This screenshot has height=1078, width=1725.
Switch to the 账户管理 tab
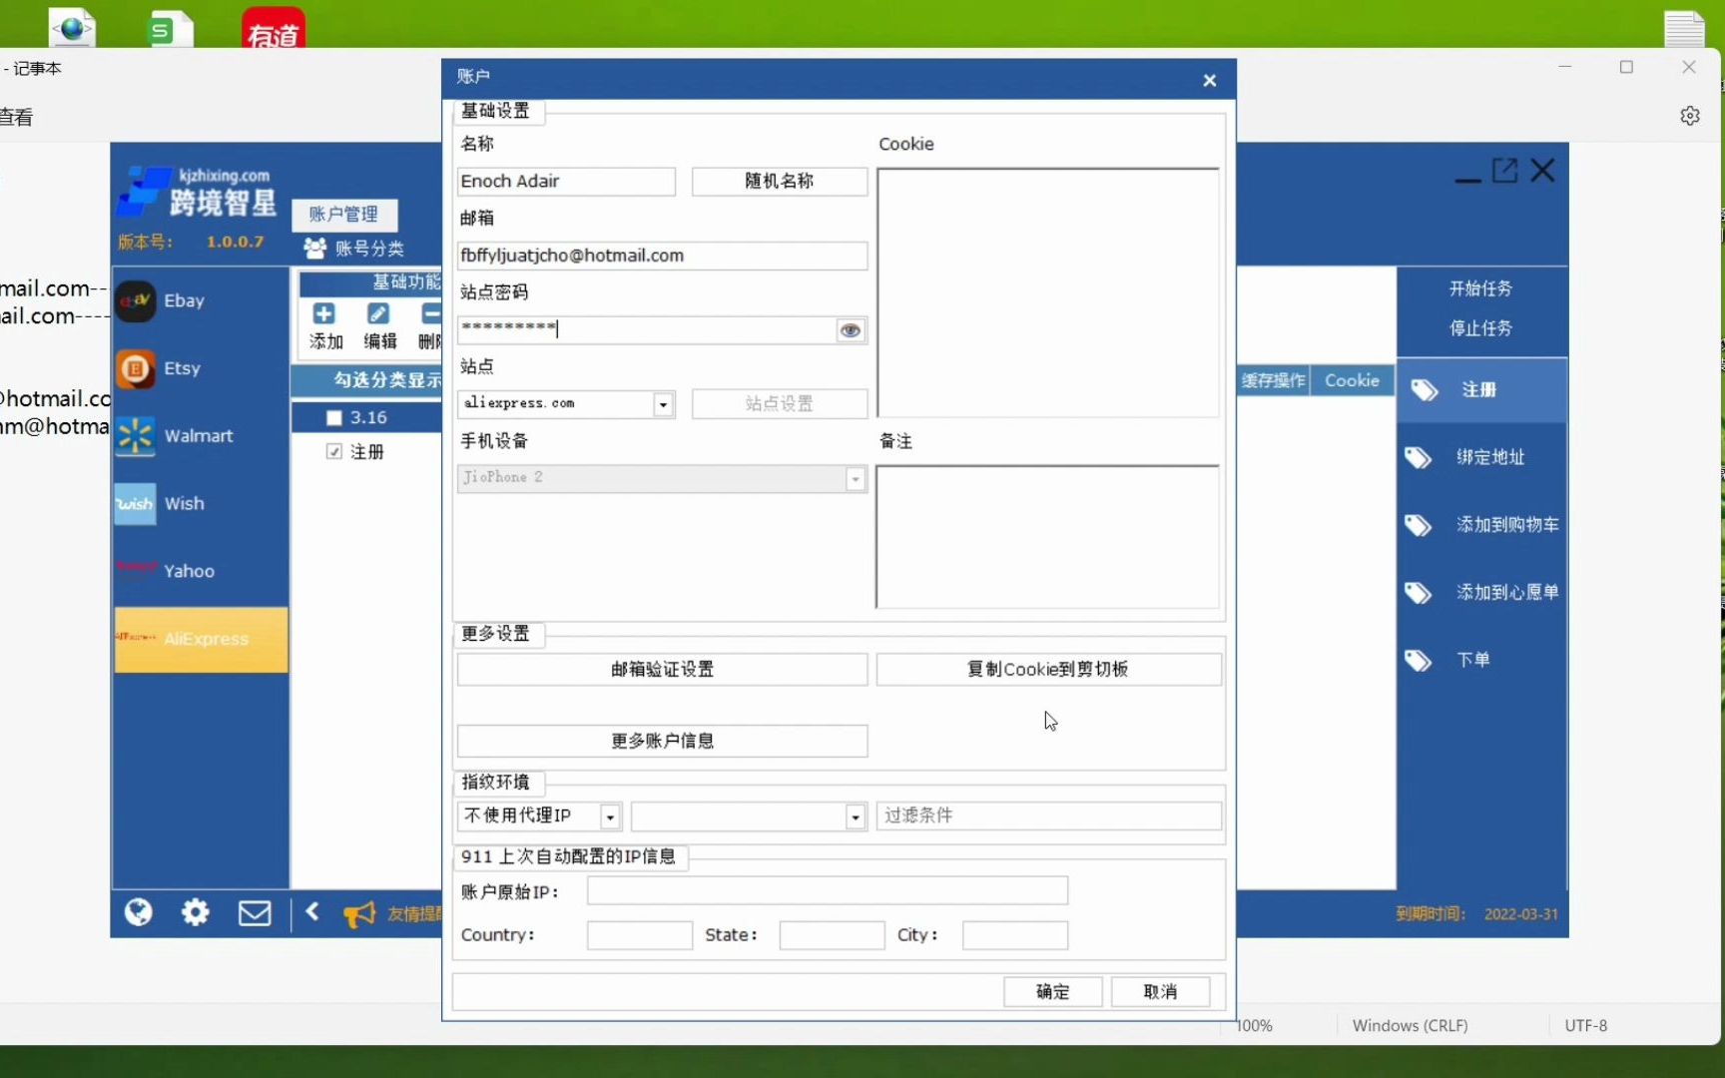pos(344,215)
